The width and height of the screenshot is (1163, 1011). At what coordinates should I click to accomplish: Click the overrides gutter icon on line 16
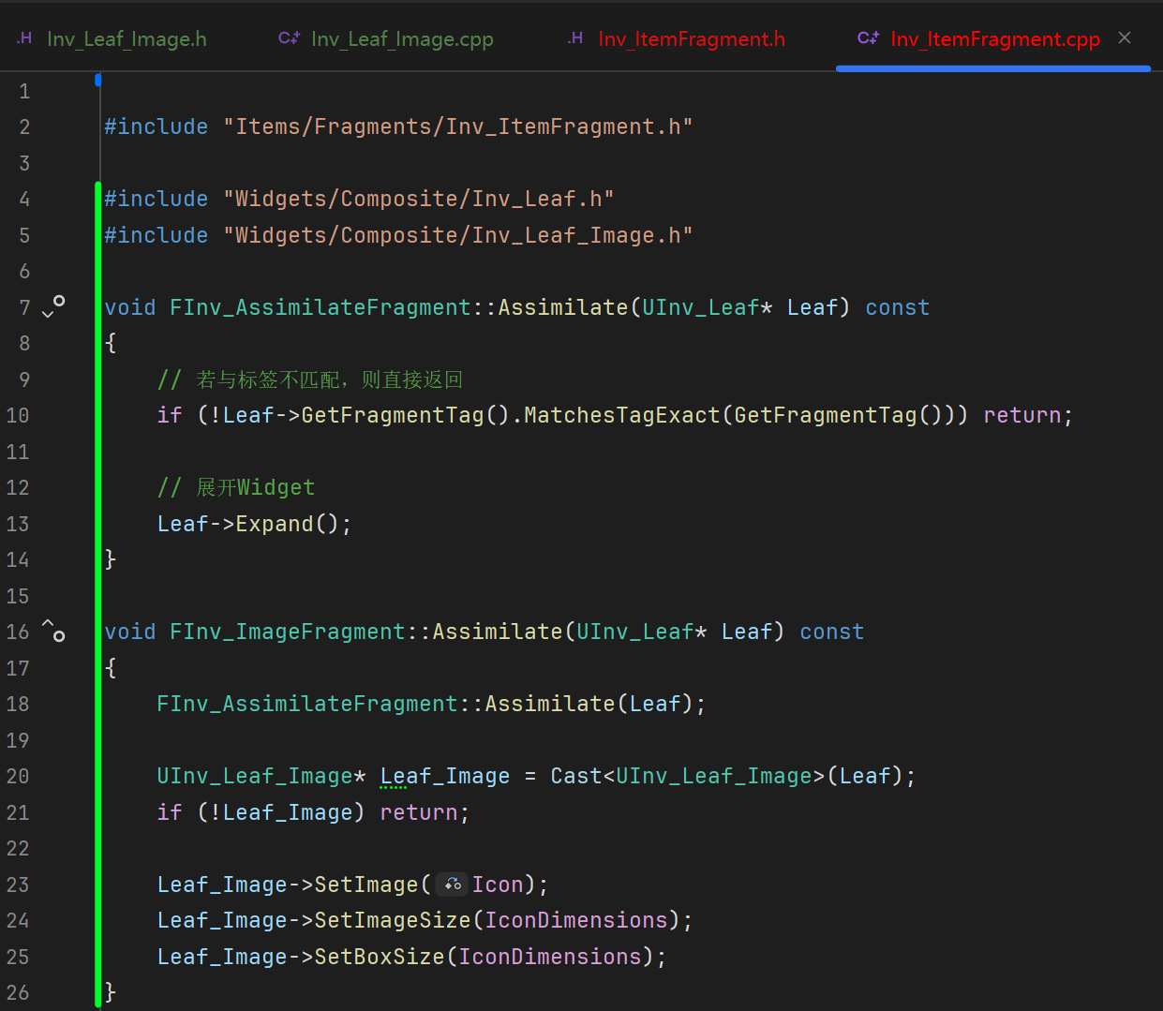[54, 631]
